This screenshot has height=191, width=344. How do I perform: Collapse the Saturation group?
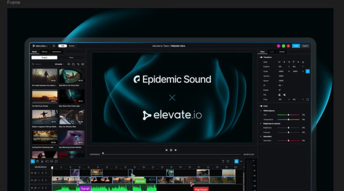click(261, 137)
